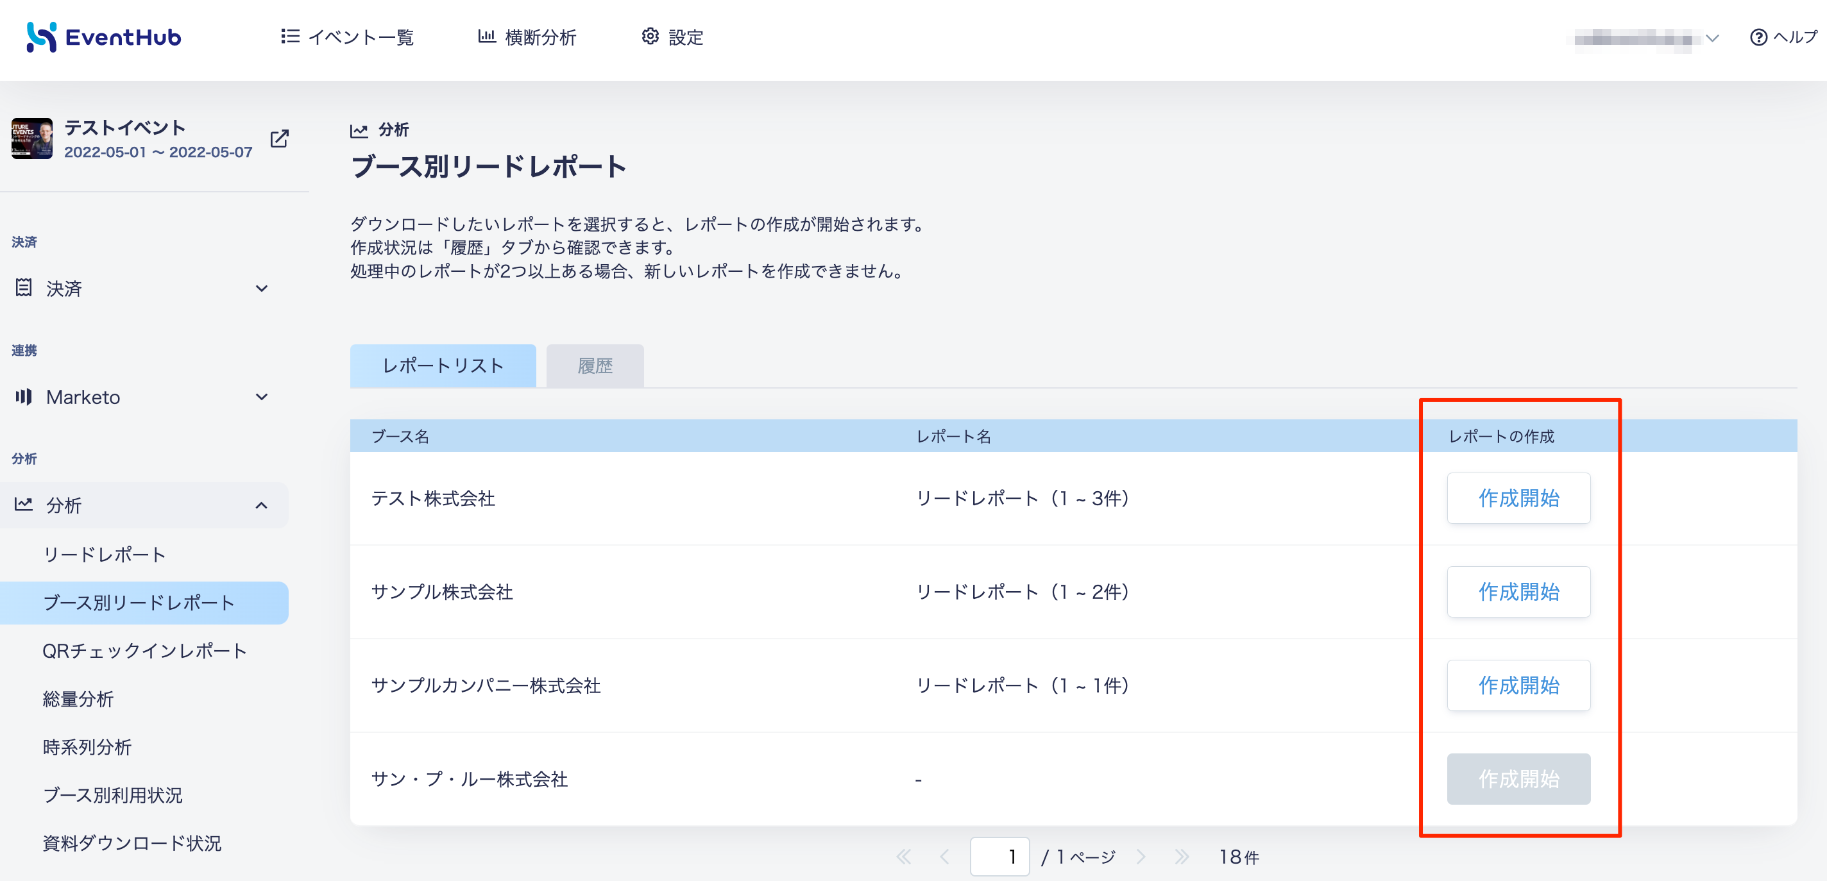This screenshot has width=1827, height=881.
Task: Go to last page double-arrow icon
Action: 1182,856
